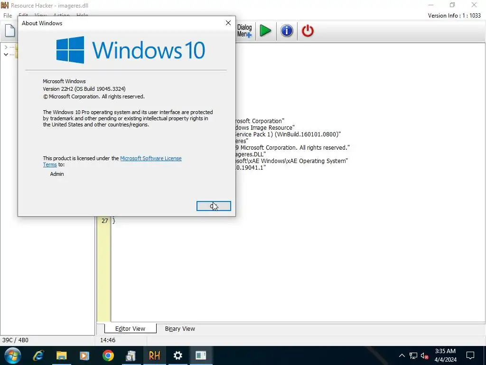
Task: Open the media player taskbar icon
Action: (84, 355)
